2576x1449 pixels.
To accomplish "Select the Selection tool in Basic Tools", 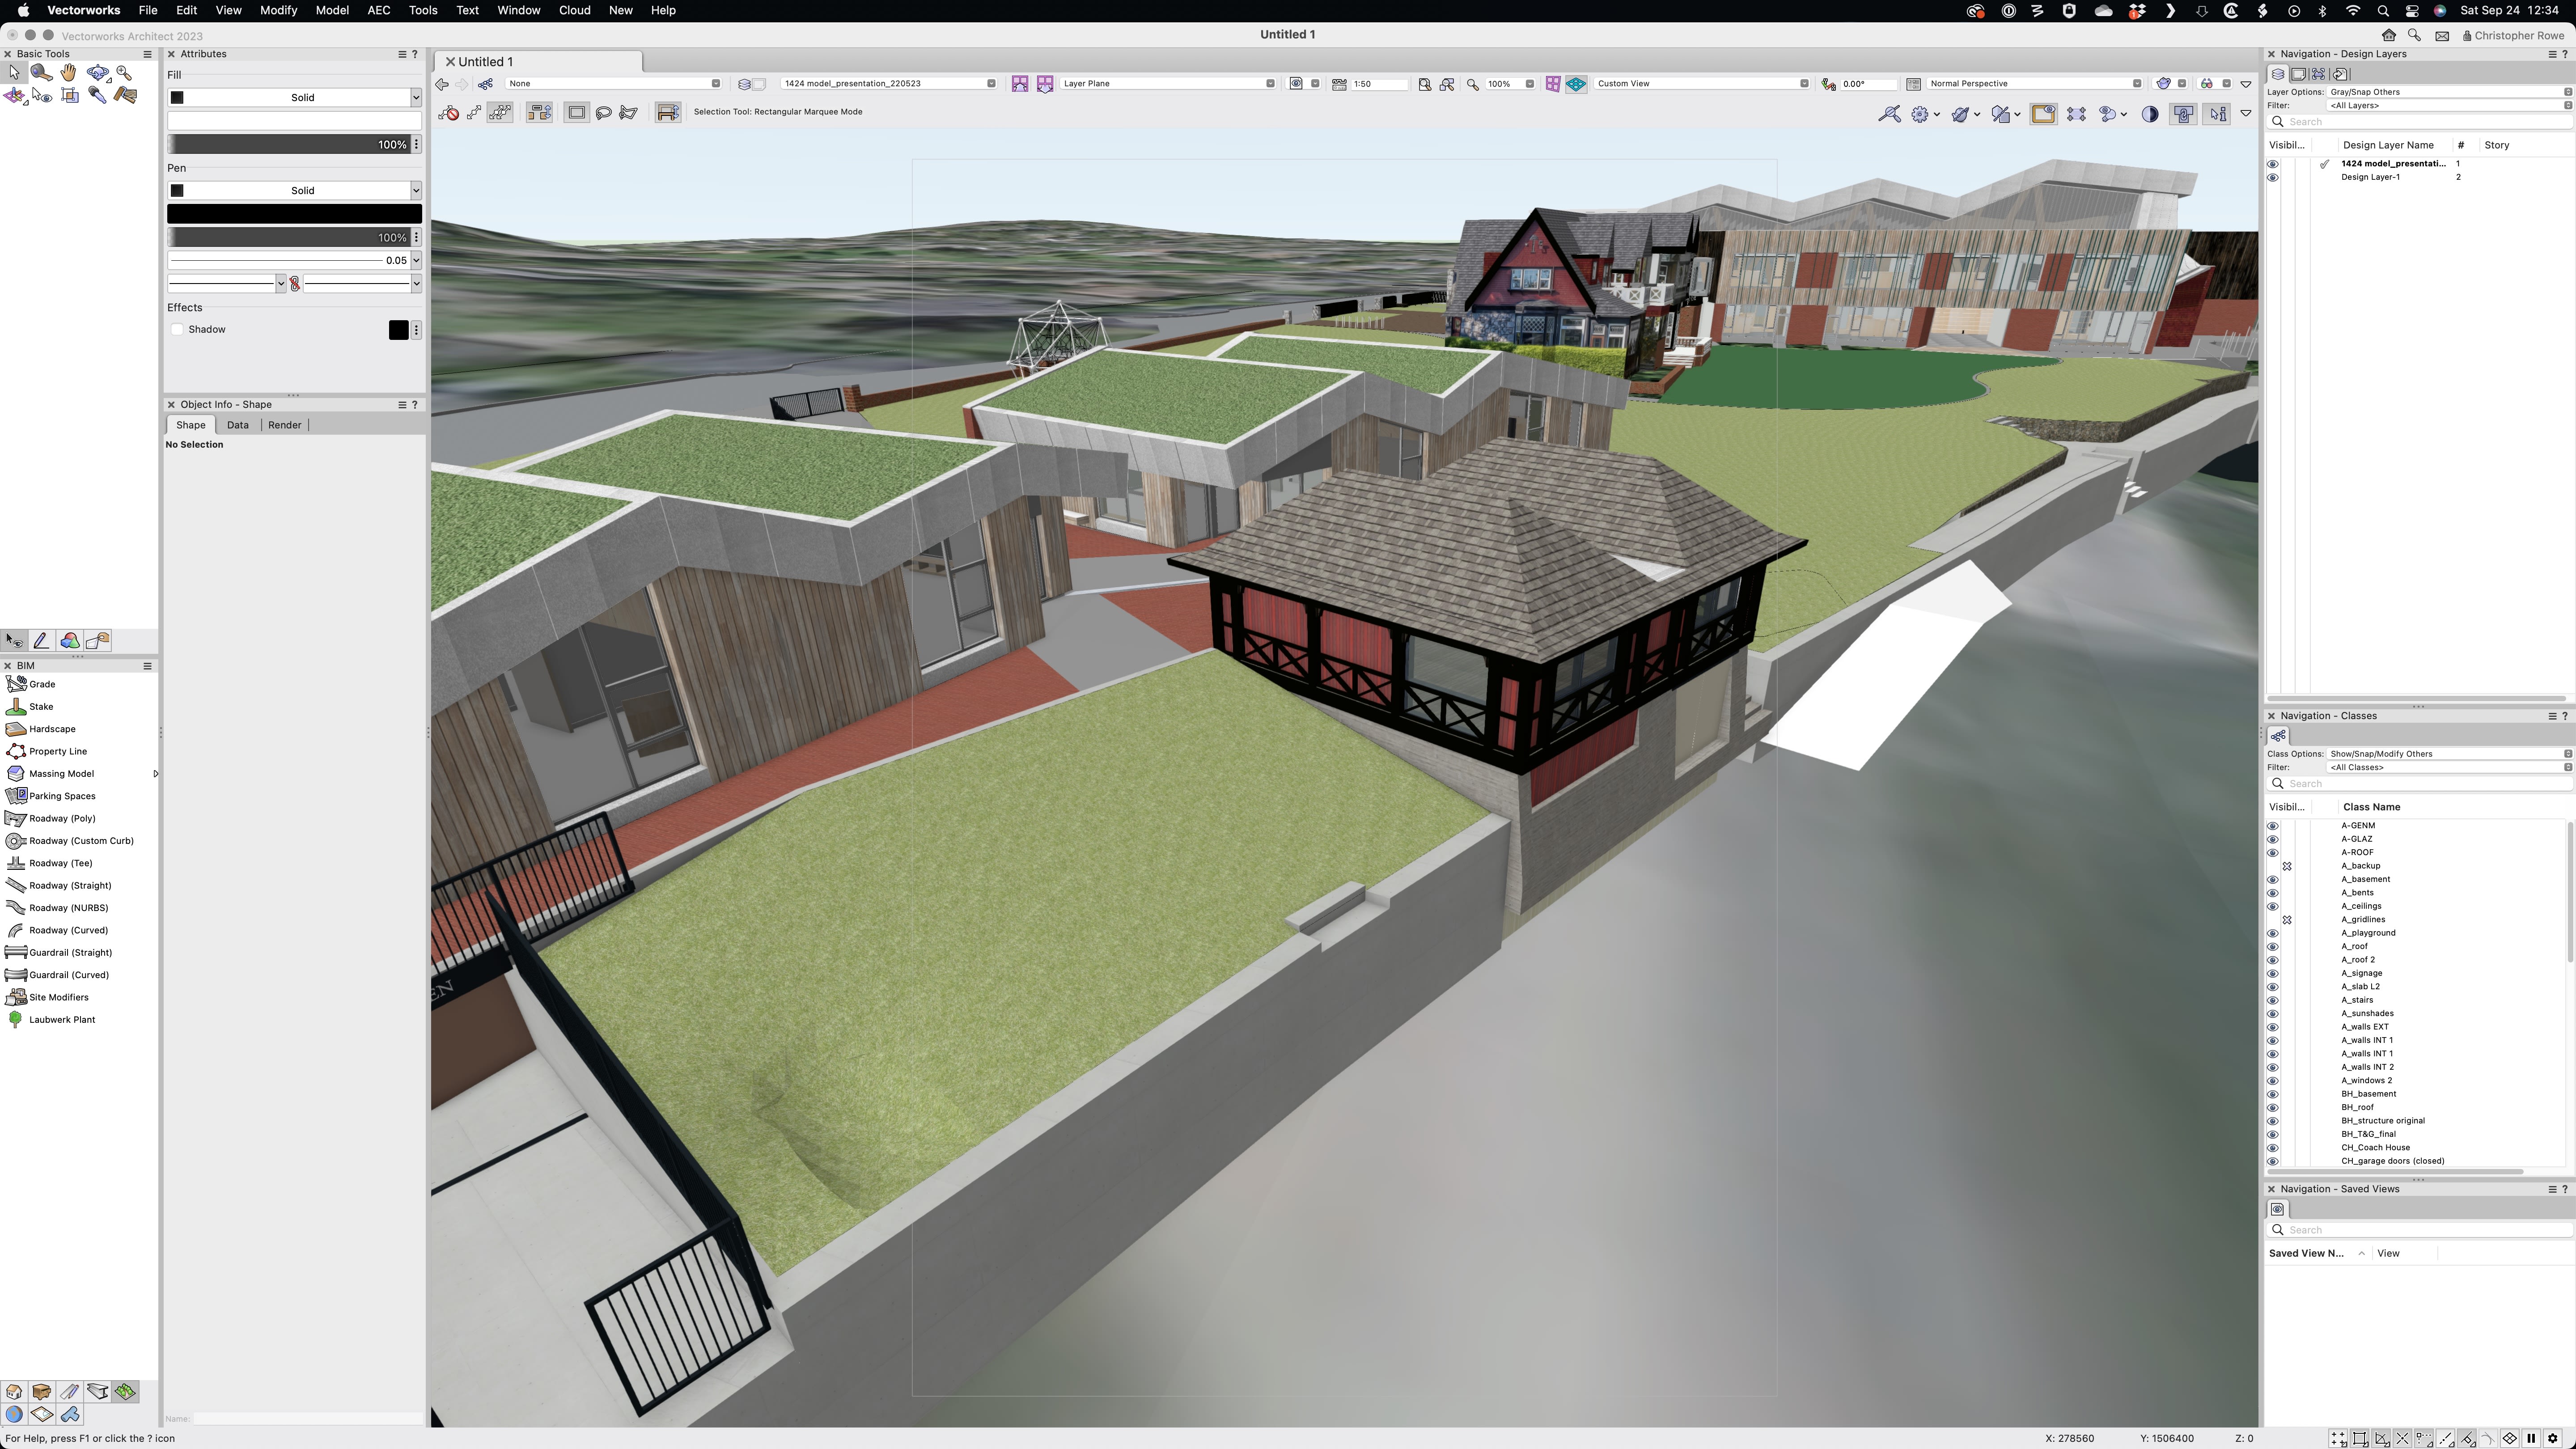I will 14,72.
